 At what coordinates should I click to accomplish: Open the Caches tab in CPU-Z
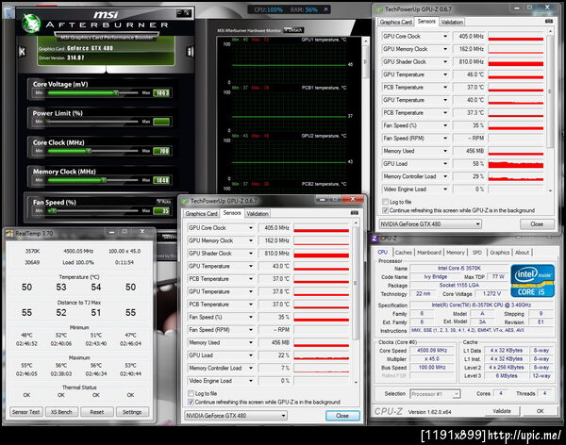click(x=403, y=253)
